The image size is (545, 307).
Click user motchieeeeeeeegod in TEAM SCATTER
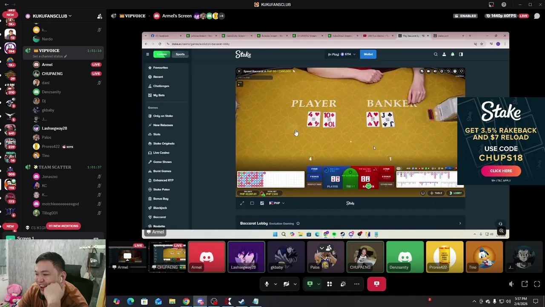[x=60, y=204]
